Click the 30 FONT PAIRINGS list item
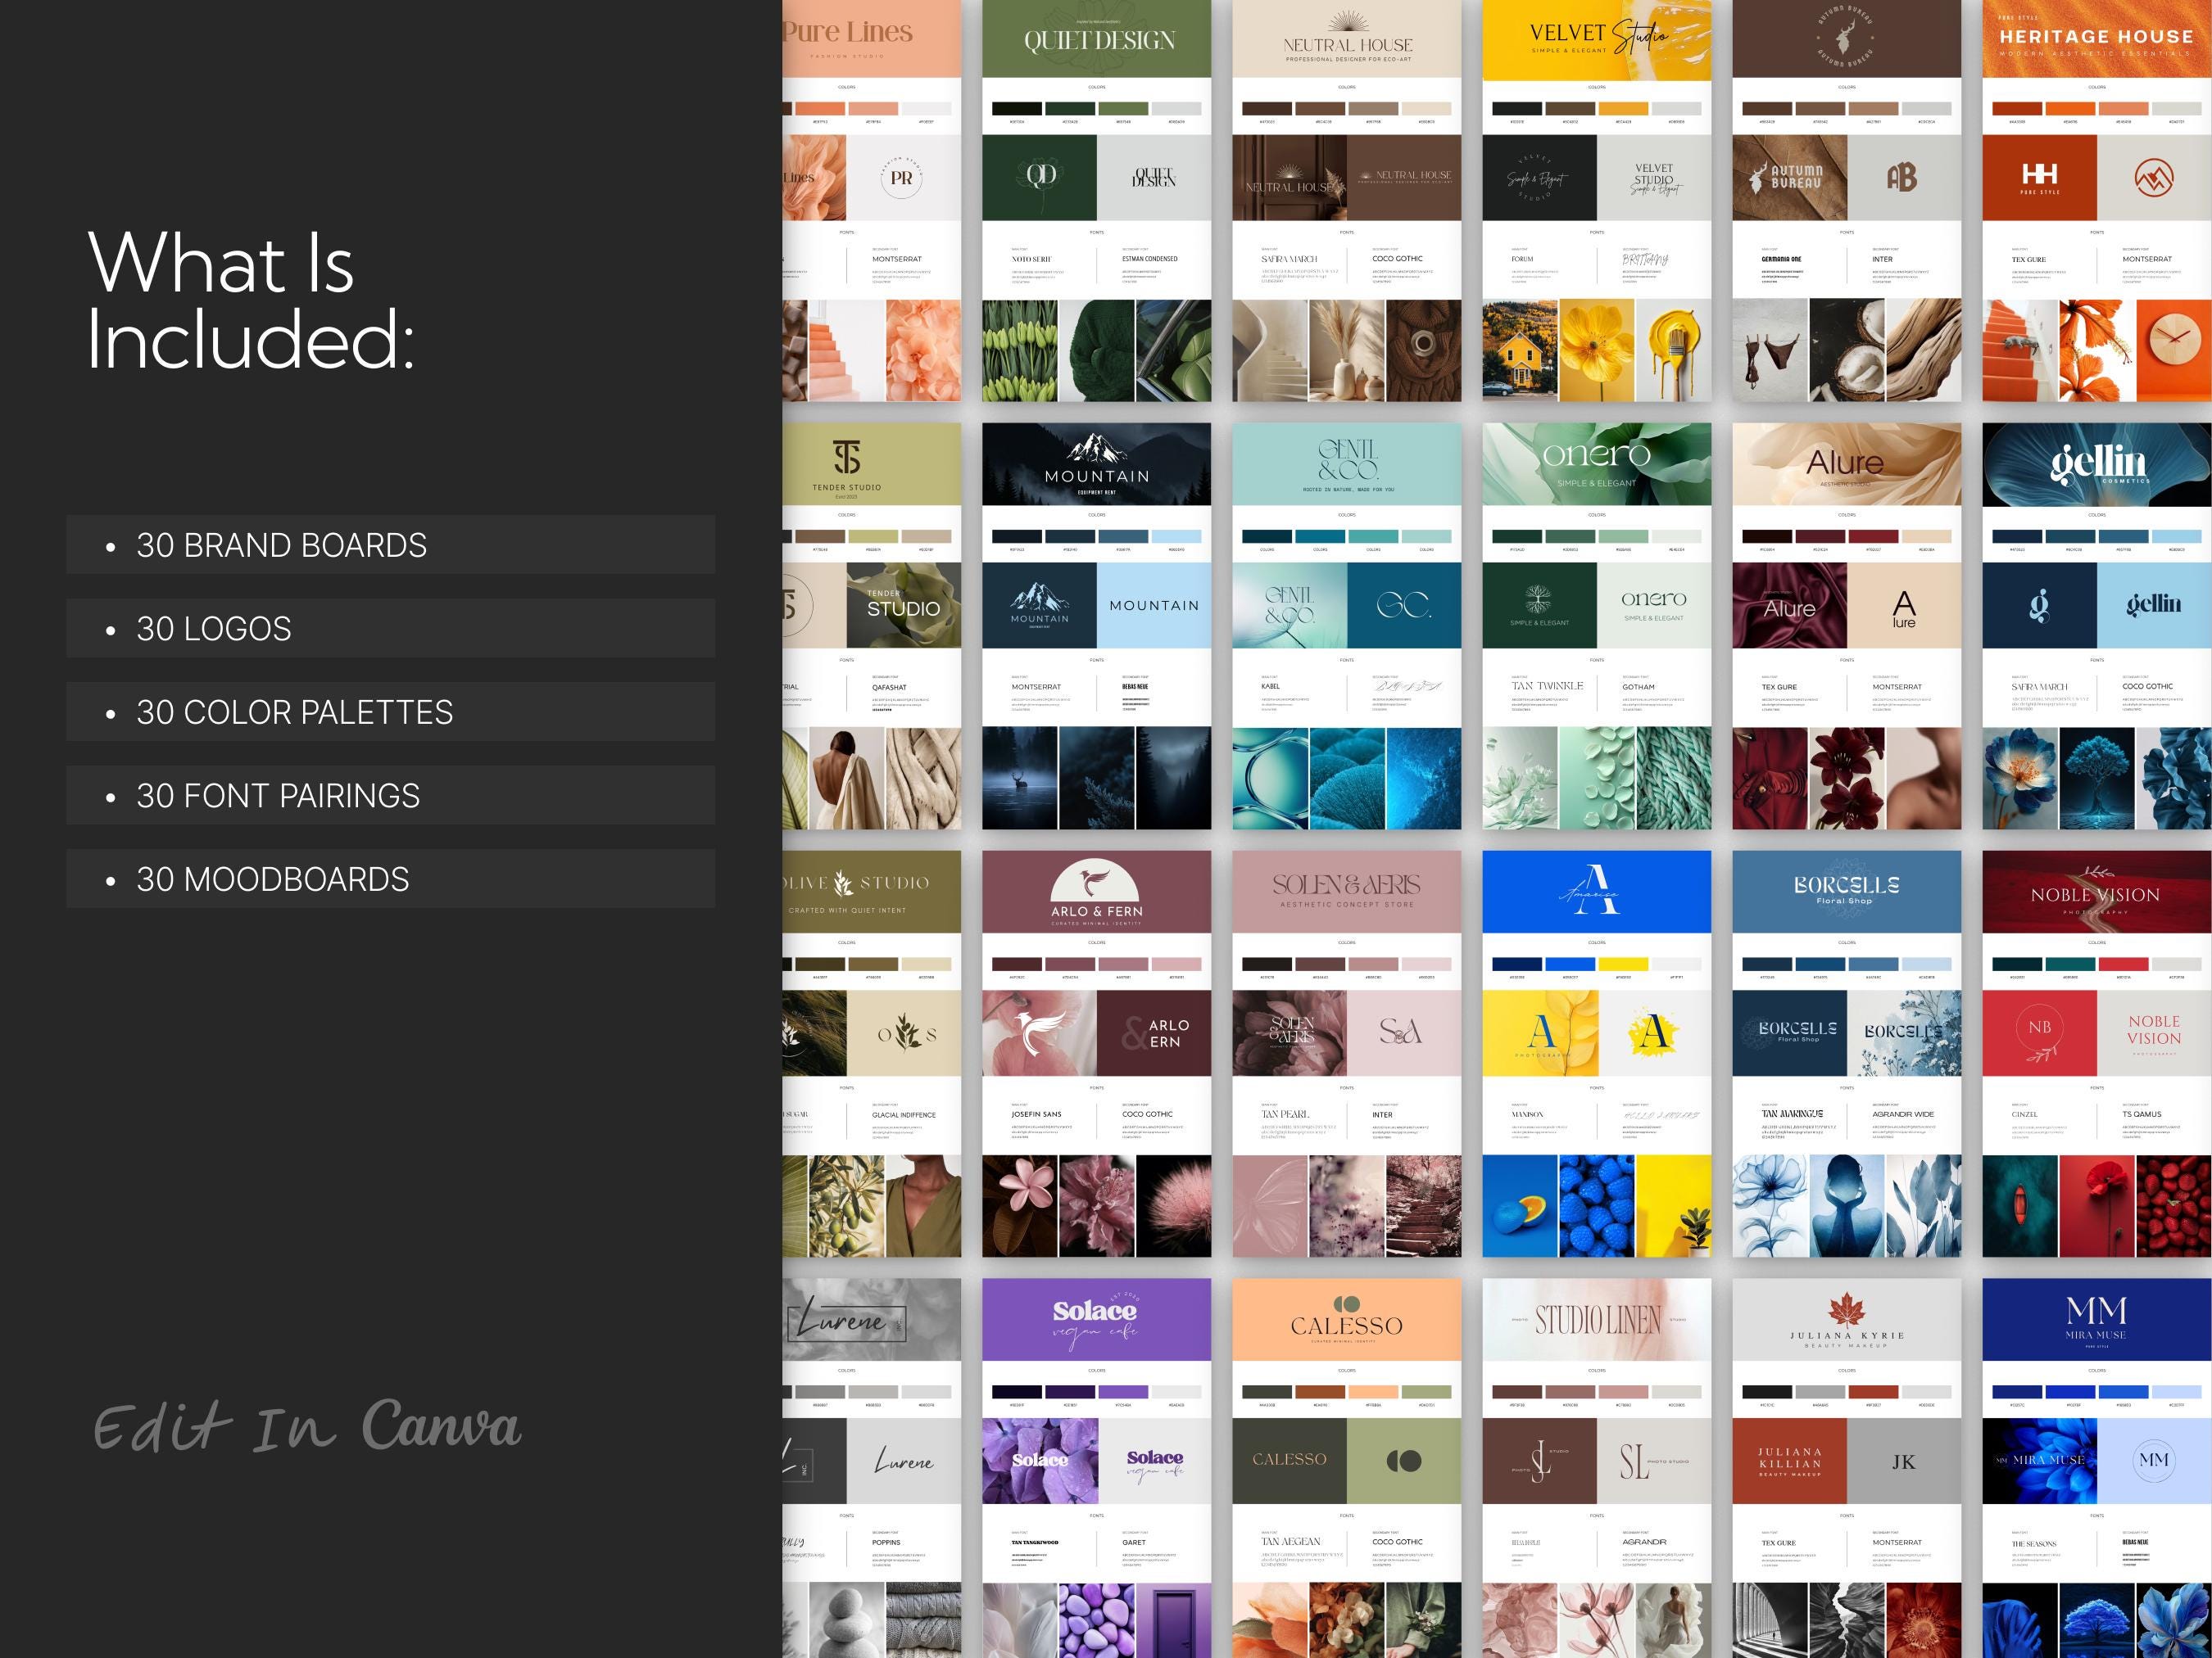 point(391,796)
